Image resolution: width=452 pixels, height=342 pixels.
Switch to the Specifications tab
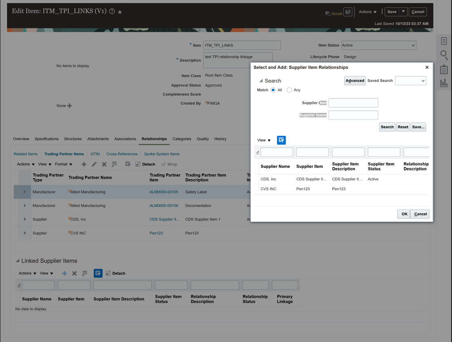(46, 139)
